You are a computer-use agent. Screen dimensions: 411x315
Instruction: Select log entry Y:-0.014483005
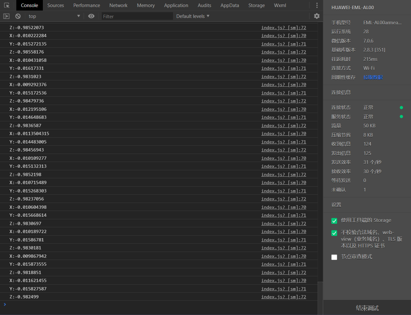pos(28,142)
